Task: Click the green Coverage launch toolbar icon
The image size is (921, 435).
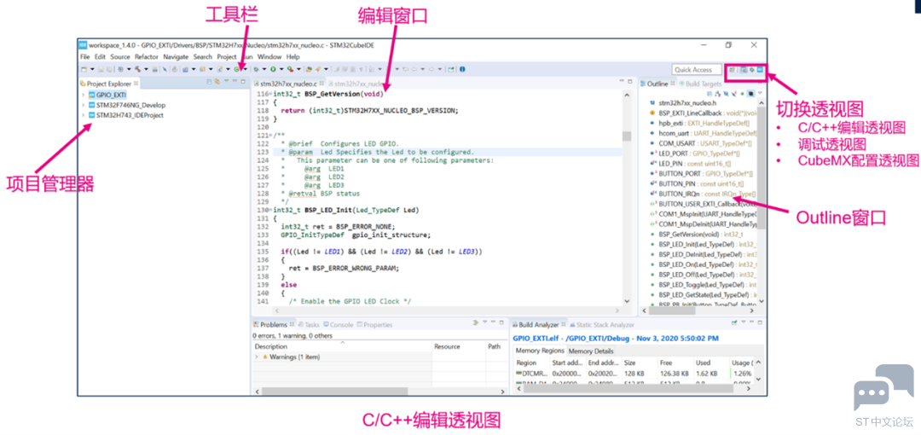Action: 290,69
